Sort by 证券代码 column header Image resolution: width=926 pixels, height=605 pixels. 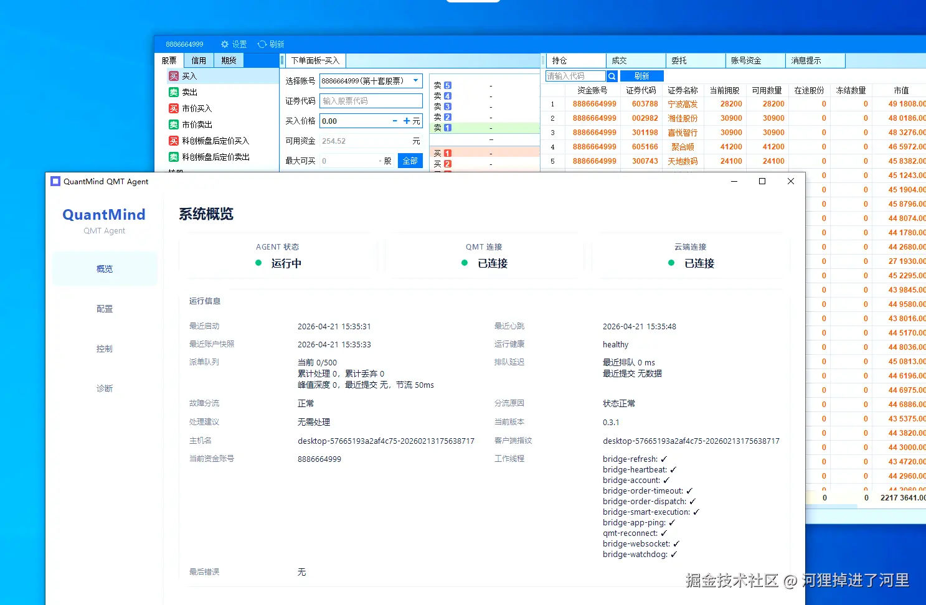[641, 90]
